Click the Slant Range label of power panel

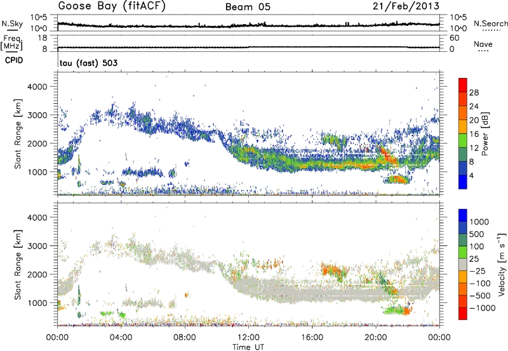pos(18,134)
